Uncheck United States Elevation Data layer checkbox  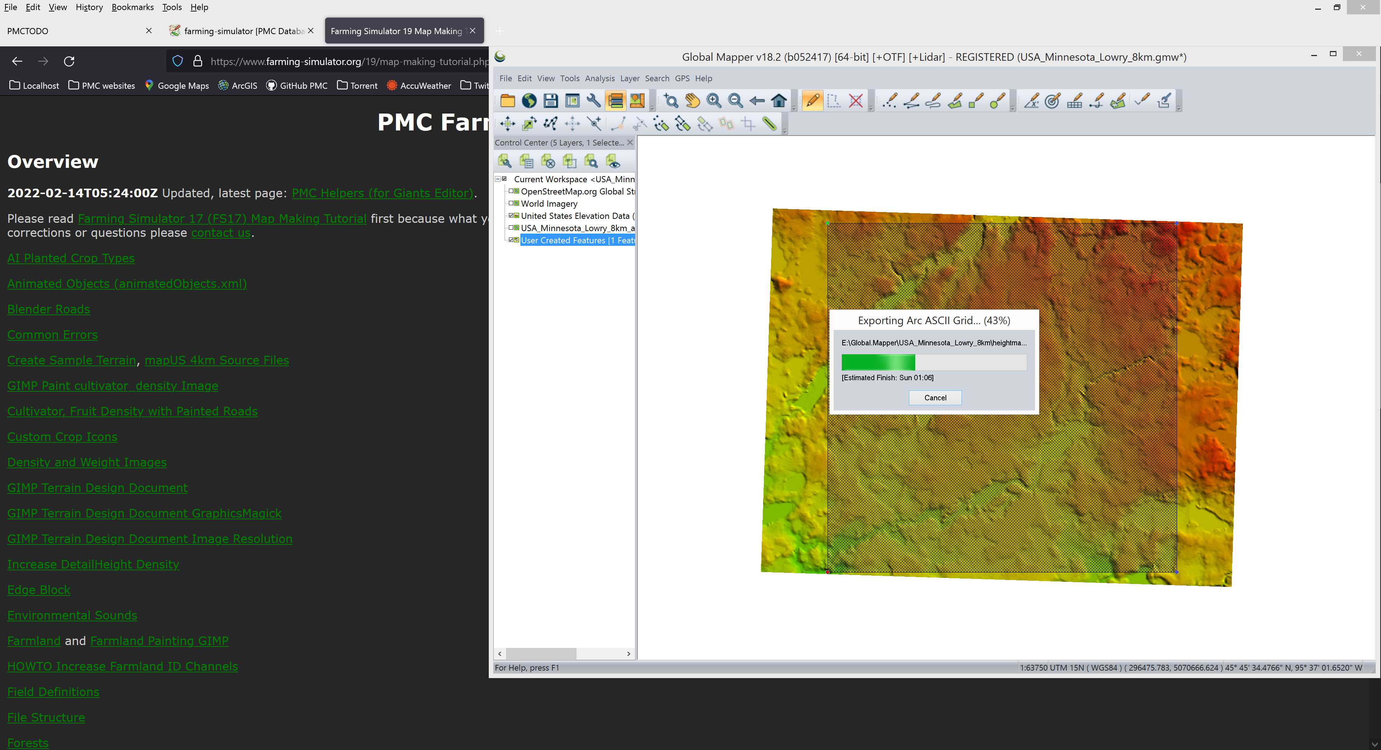point(511,215)
